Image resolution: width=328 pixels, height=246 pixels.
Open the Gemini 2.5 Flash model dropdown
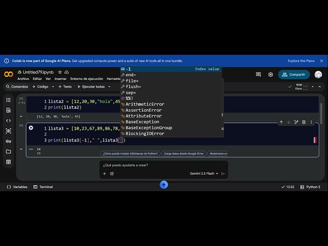point(204,173)
